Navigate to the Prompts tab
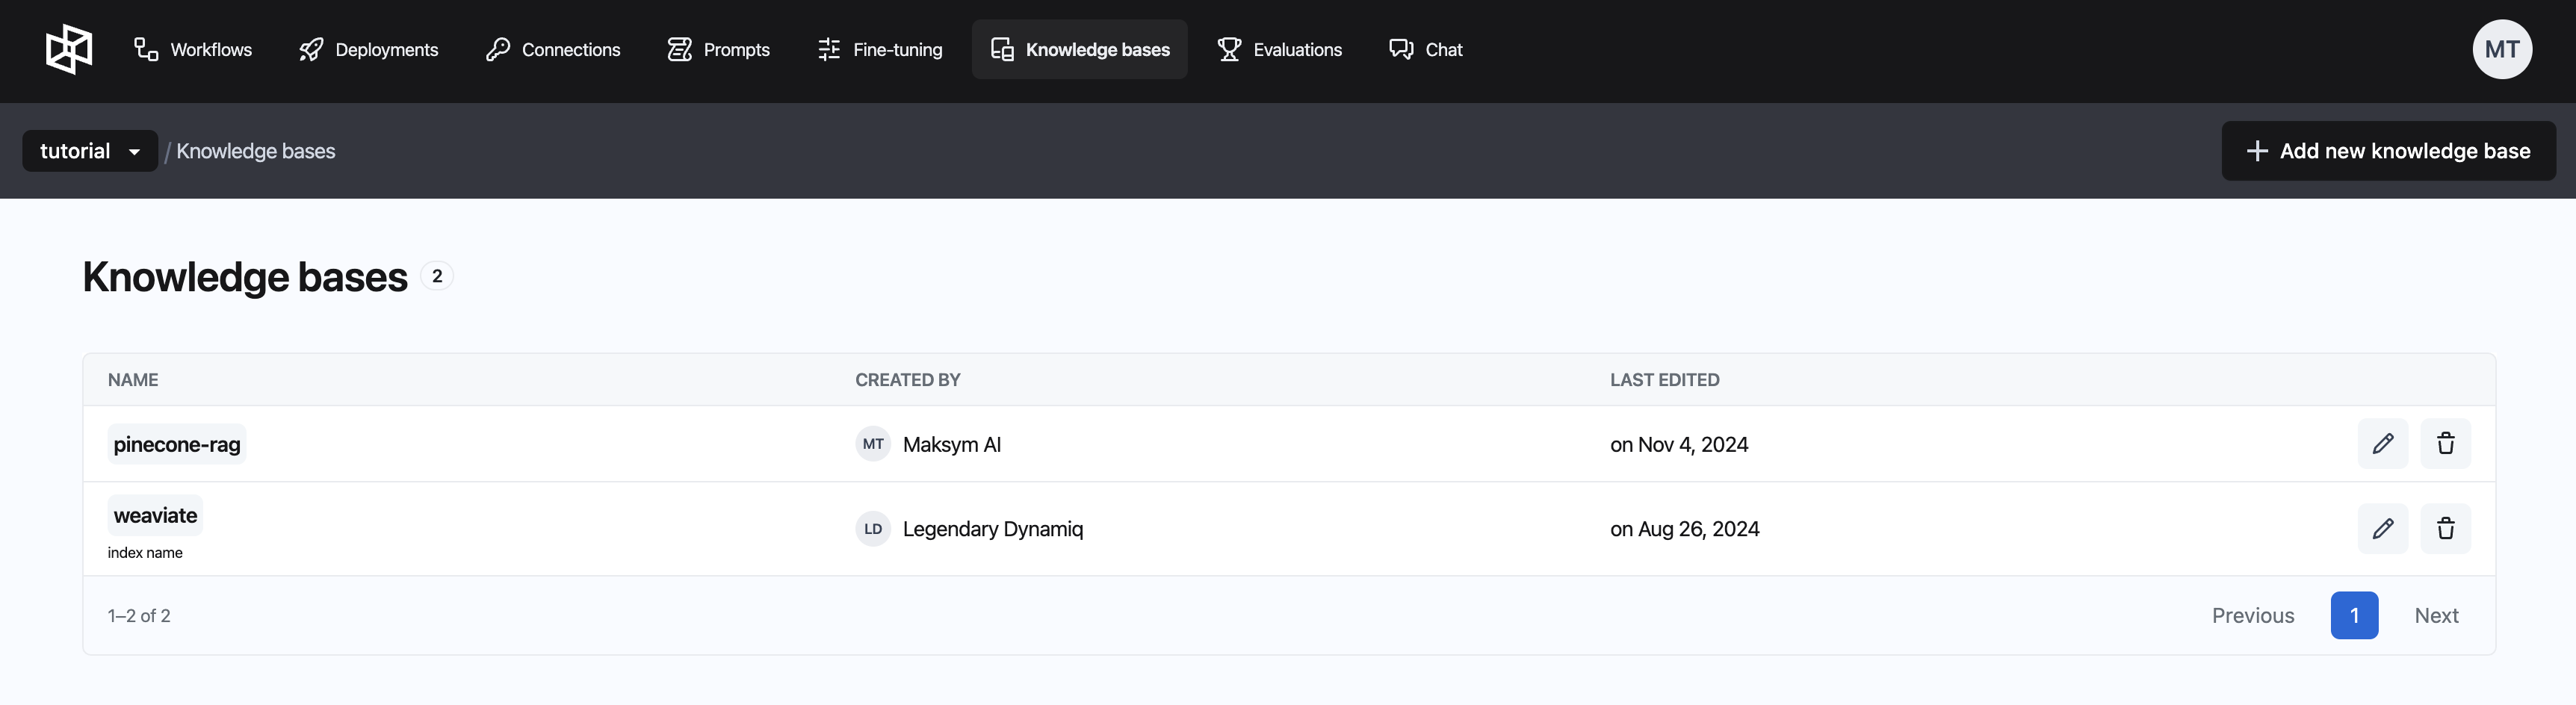The height and width of the screenshot is (705, 2576). [718, 50]
